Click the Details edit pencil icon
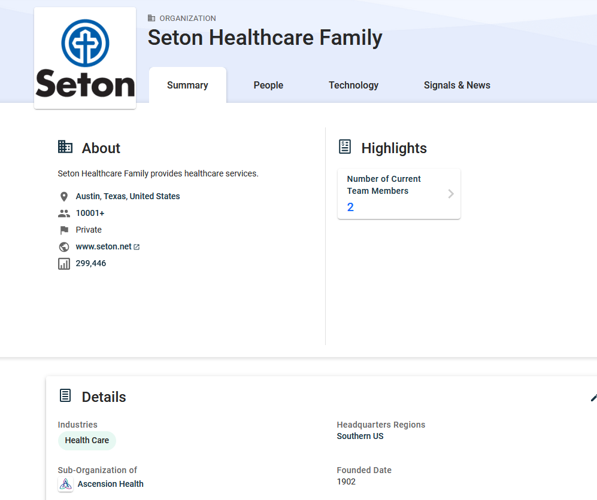 (593, 397)
